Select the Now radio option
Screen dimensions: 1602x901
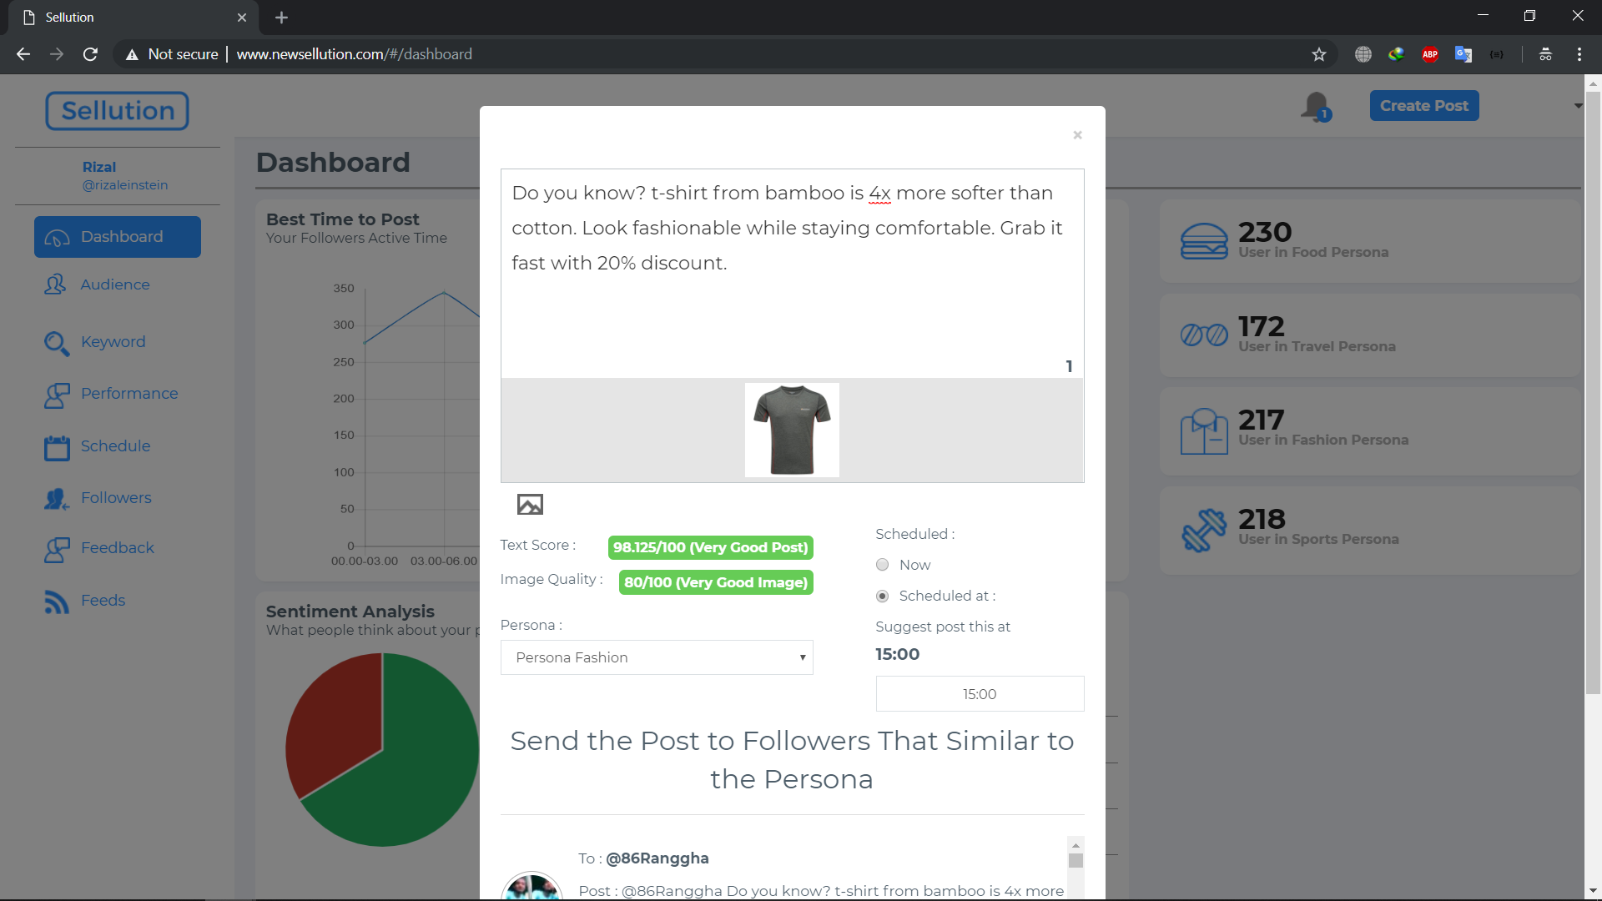(883, 565)
